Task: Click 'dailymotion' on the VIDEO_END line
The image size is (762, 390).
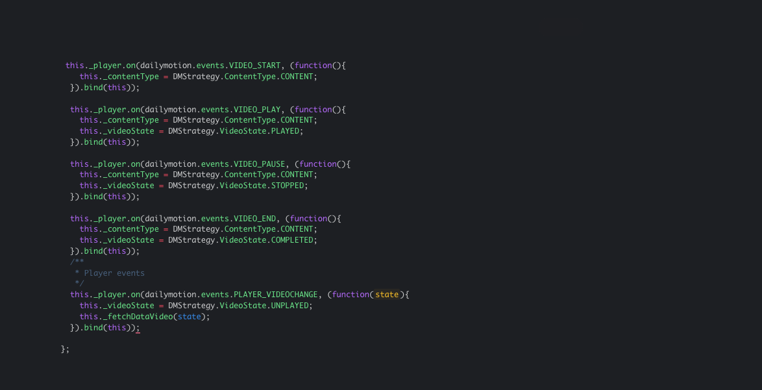Action: point(171,219)
